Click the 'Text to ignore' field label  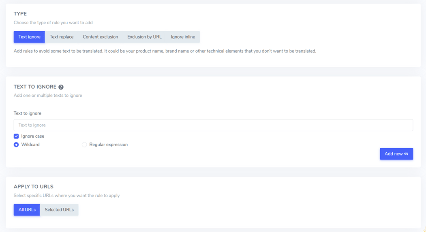tap(28, 113)
